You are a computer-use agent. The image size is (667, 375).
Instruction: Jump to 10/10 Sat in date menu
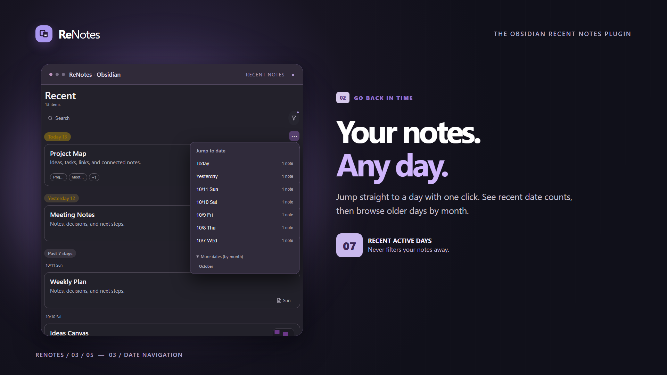click(x=245, y=202)
